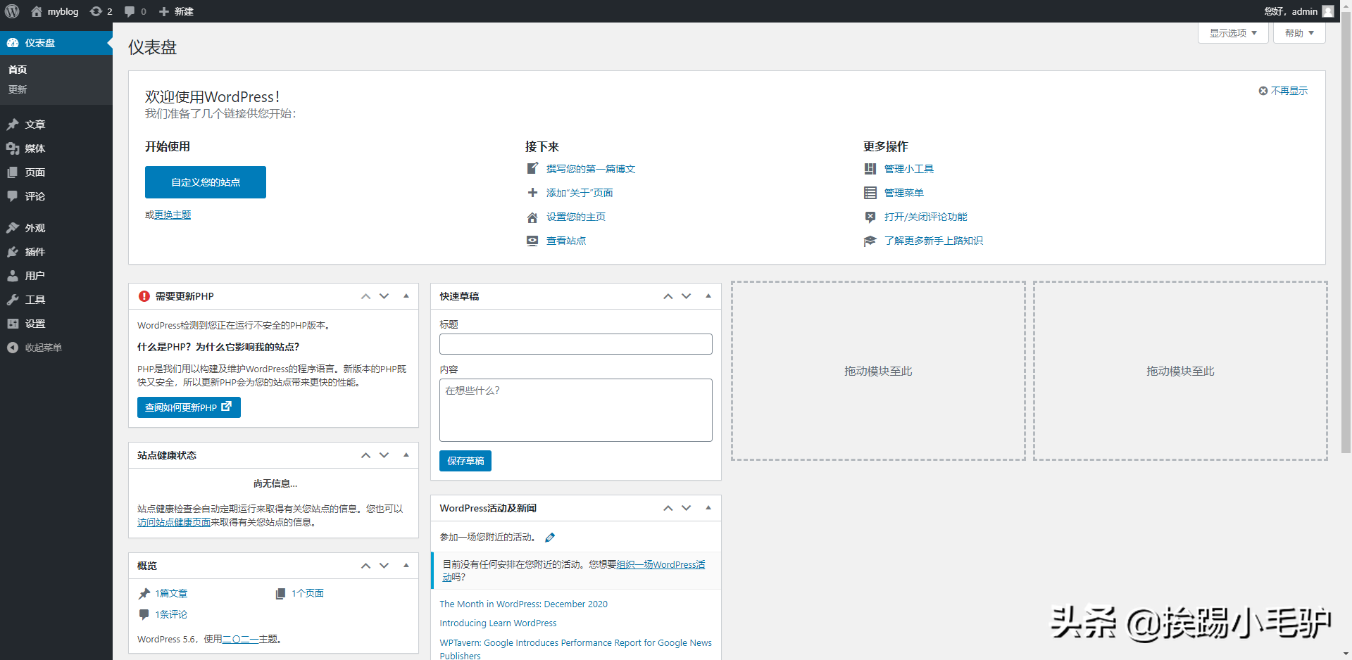Open 打开/关闭评论功能 link
The height and width of the screenshot is (660, 1352).
[x=926, y=217]
